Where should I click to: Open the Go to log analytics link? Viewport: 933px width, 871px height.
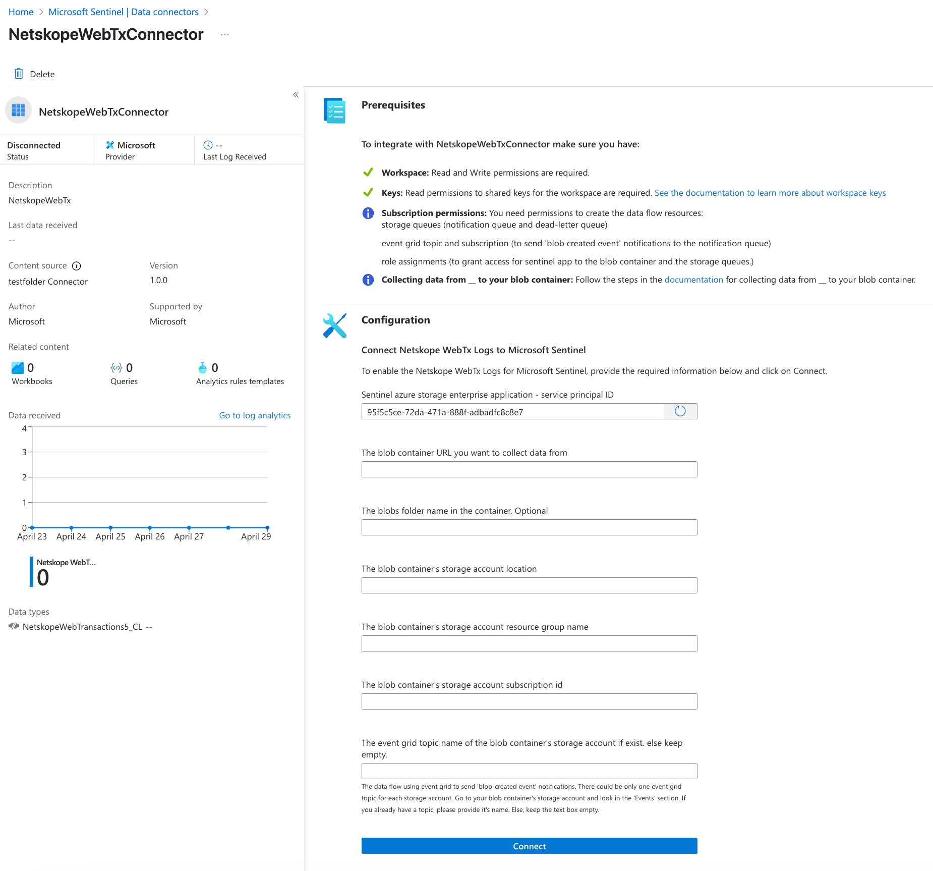coord(255,415)
